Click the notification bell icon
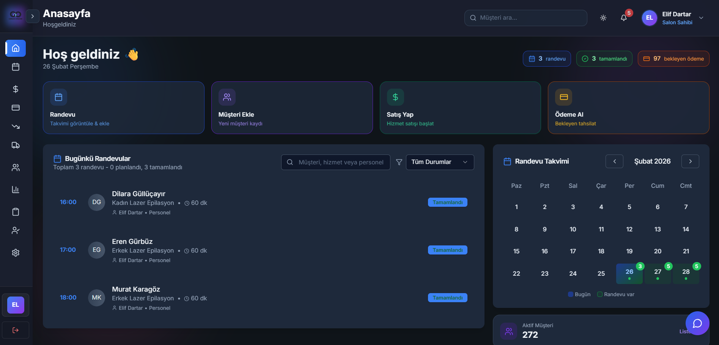This screenshot has height=345, width=719. pos(623,18)
